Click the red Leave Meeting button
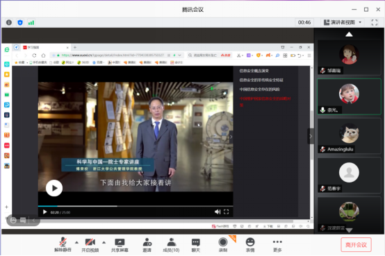Screen dimensions: 385x256 click(x=356, y=245)
